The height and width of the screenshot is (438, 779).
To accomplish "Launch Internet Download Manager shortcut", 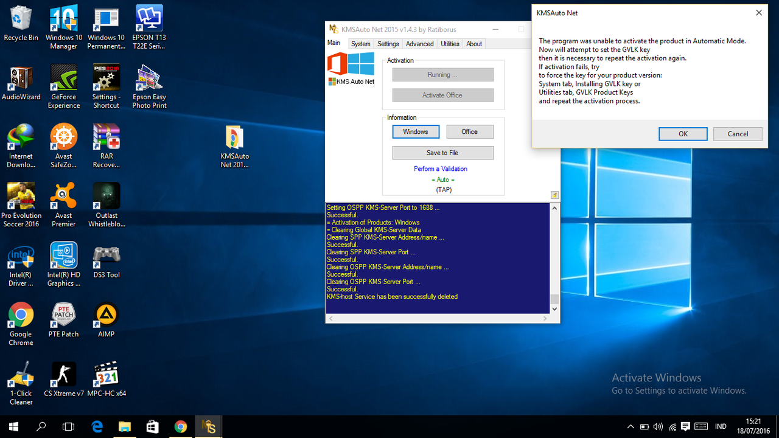I will [21, 146].
